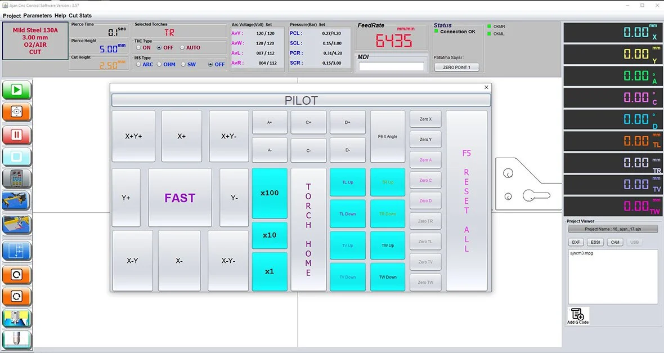664x353 pixels.
Task: Click the Zero A button
Action: point(425,160)
